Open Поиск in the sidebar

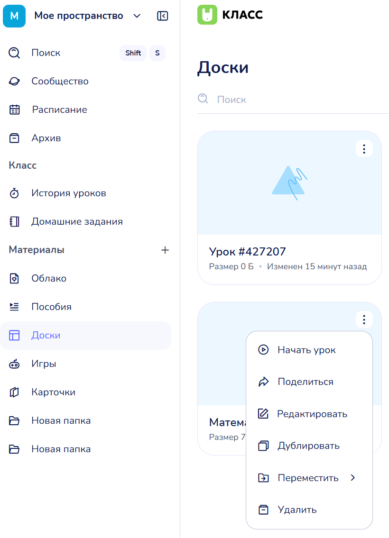click(x=86, y=53)
